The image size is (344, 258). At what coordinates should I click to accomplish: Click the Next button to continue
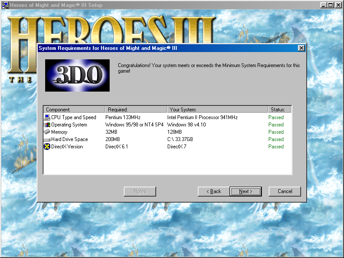click(246, 191)
